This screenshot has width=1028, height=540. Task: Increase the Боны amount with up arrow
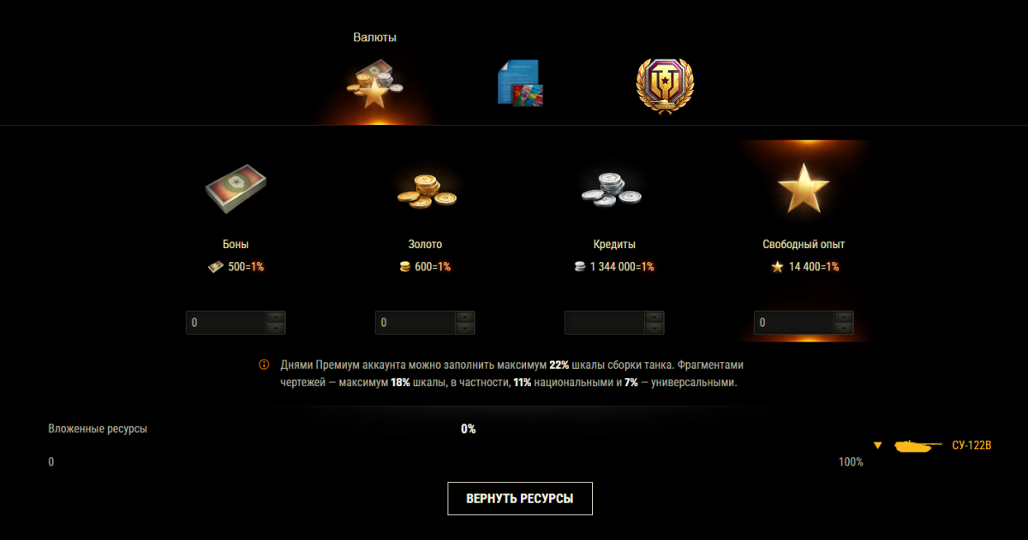coord(275,317)
